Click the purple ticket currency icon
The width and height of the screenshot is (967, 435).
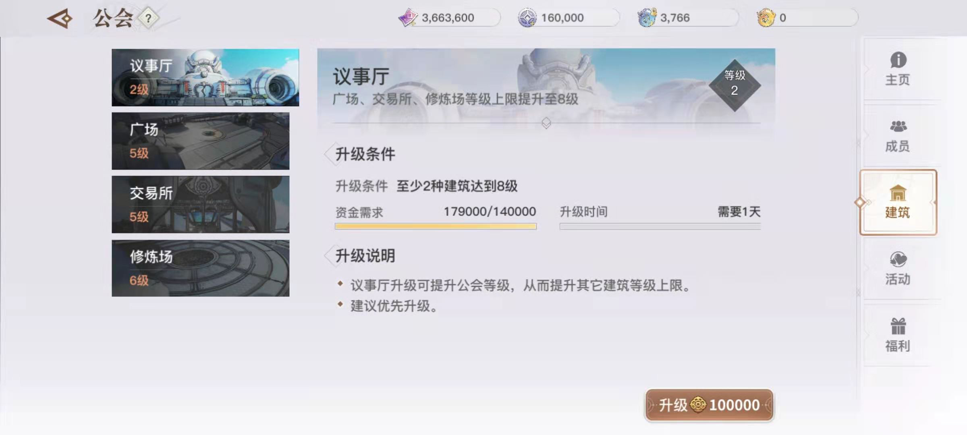tap(408, 18)
